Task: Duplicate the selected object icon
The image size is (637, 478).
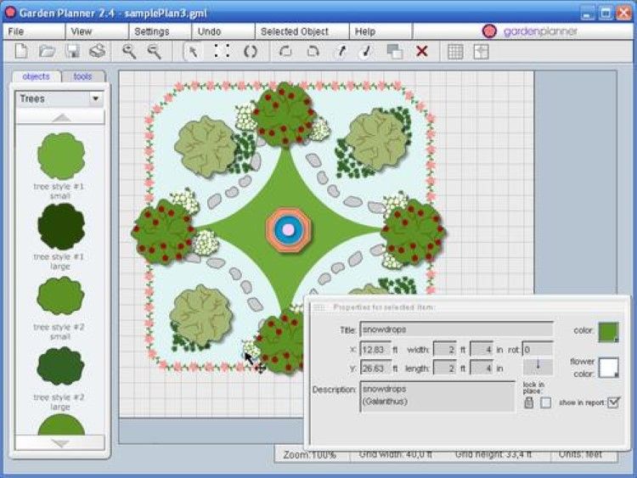Action: (x=394, y=52)
